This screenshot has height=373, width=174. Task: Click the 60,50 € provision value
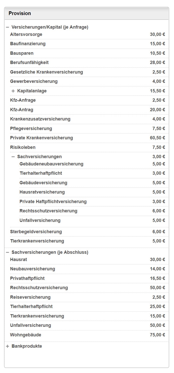click(x=157, y=138)
